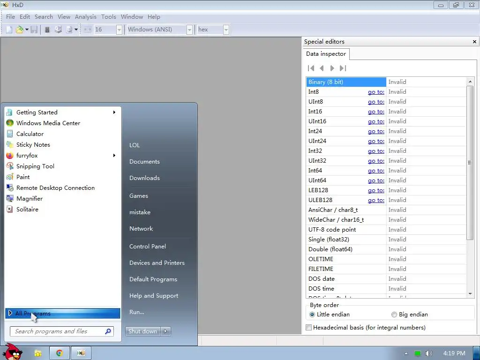Click the go to link for ULEB128
This screenshot has height=360, width=480.
point(376,200)
